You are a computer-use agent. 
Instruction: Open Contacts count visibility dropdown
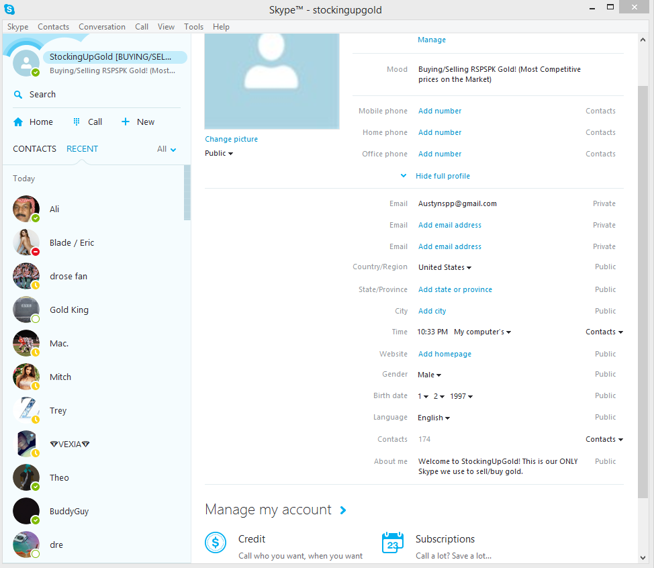pyautogui.click(x=604, y=440)
